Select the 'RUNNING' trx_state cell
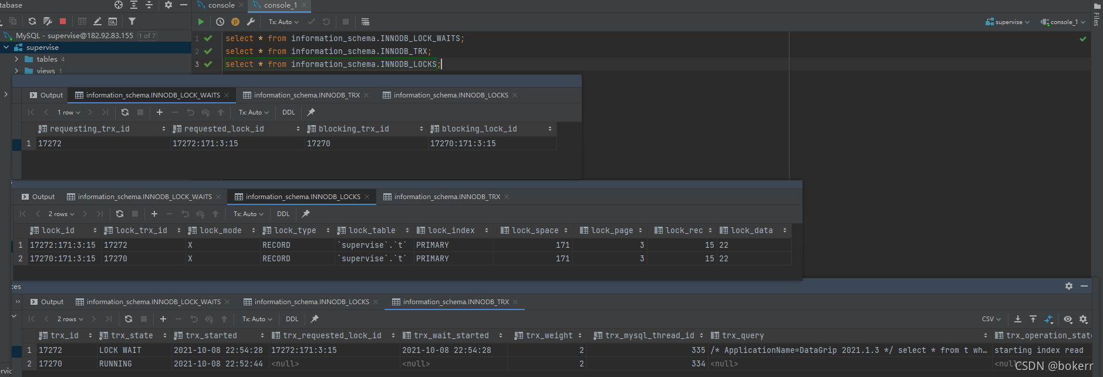 (134, 363)
